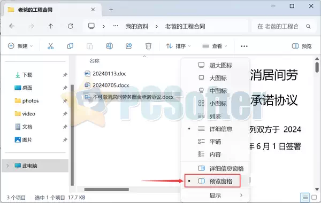Share the selected file

click(x=129, y=46)
